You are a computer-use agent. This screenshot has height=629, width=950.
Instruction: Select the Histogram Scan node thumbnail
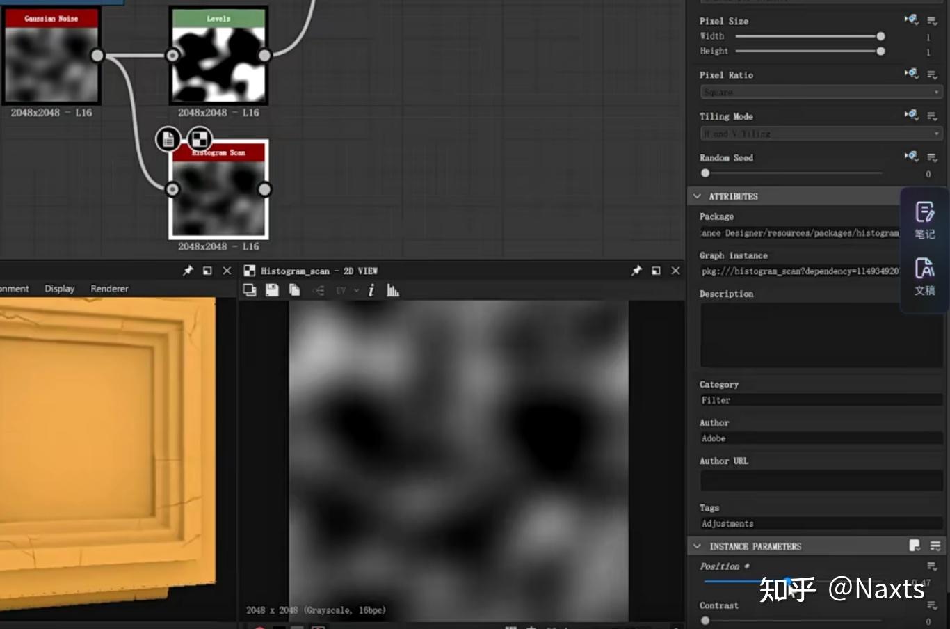point(218,198)
